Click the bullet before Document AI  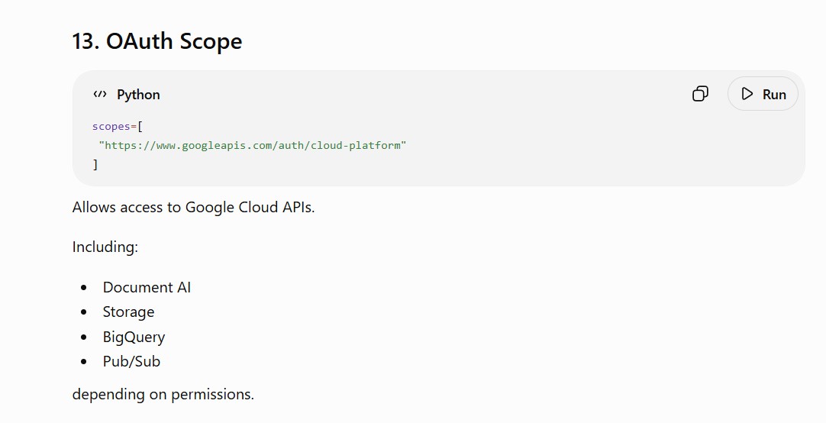[84, 288]
